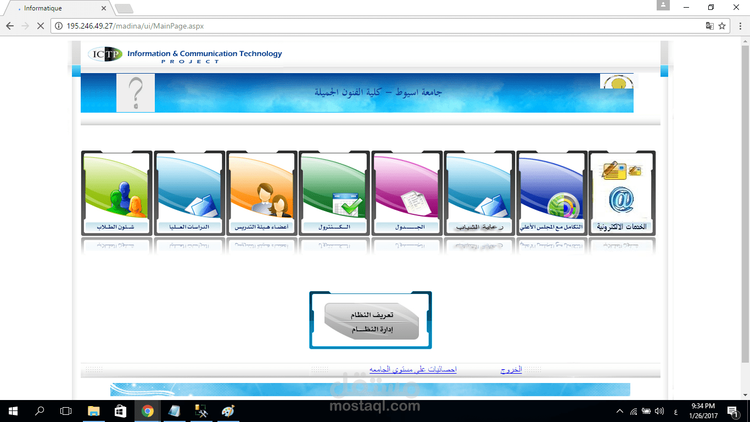Click the page vertical scrollbar
The height and width of the screenshot is (422, 750).
746,203
